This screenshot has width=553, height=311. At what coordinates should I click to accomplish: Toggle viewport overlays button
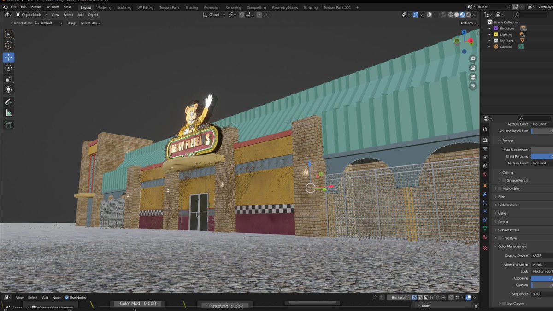click(x=429, y=15)
